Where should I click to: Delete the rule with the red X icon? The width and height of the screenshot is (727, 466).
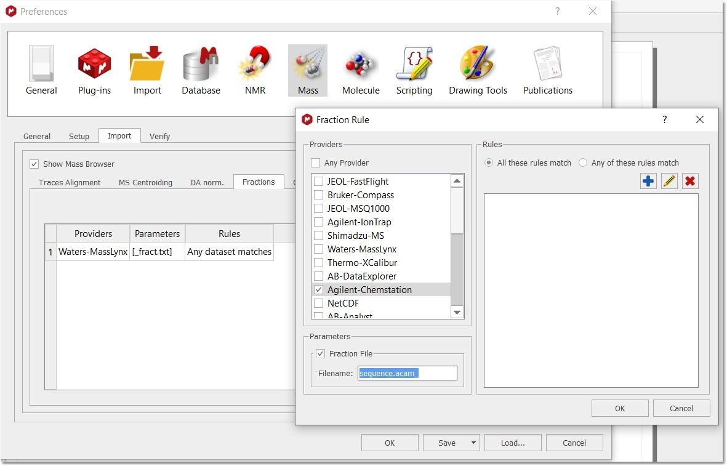(690, 181)
